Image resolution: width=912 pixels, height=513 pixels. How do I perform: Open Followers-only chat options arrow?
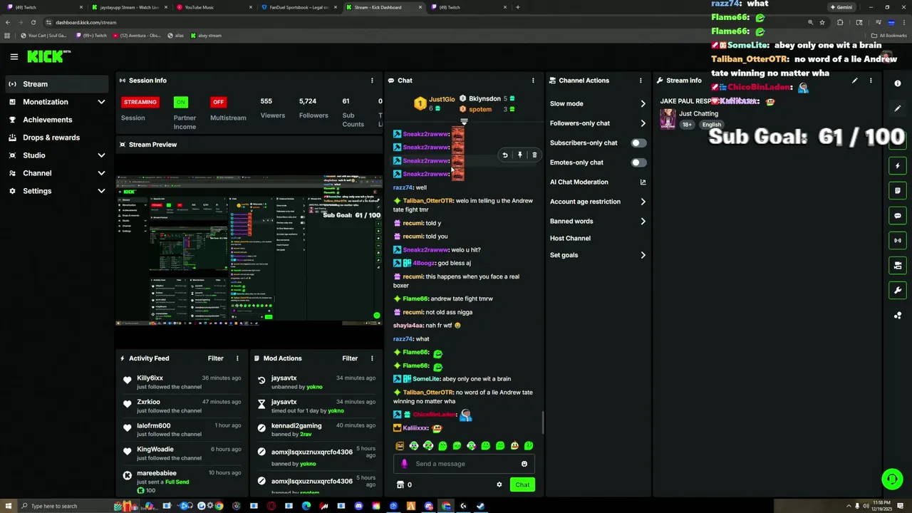click(643, 123)
